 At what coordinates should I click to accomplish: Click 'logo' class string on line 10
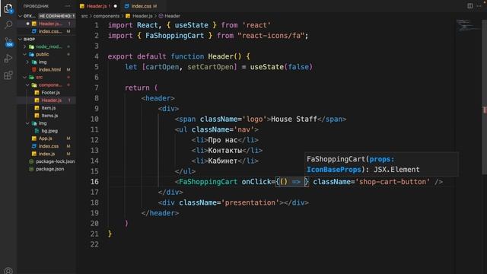click(x=254, y=119)
